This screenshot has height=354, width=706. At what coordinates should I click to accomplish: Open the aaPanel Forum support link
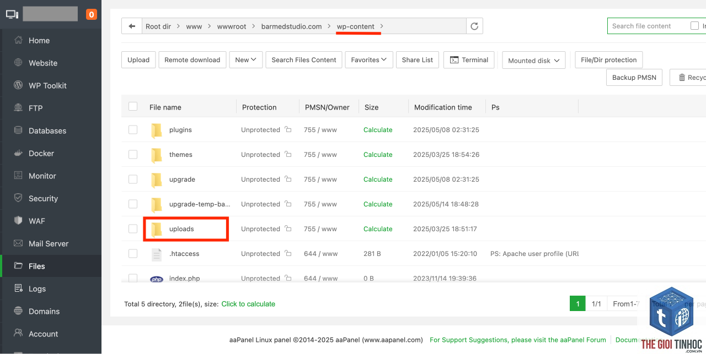[518, 340]
